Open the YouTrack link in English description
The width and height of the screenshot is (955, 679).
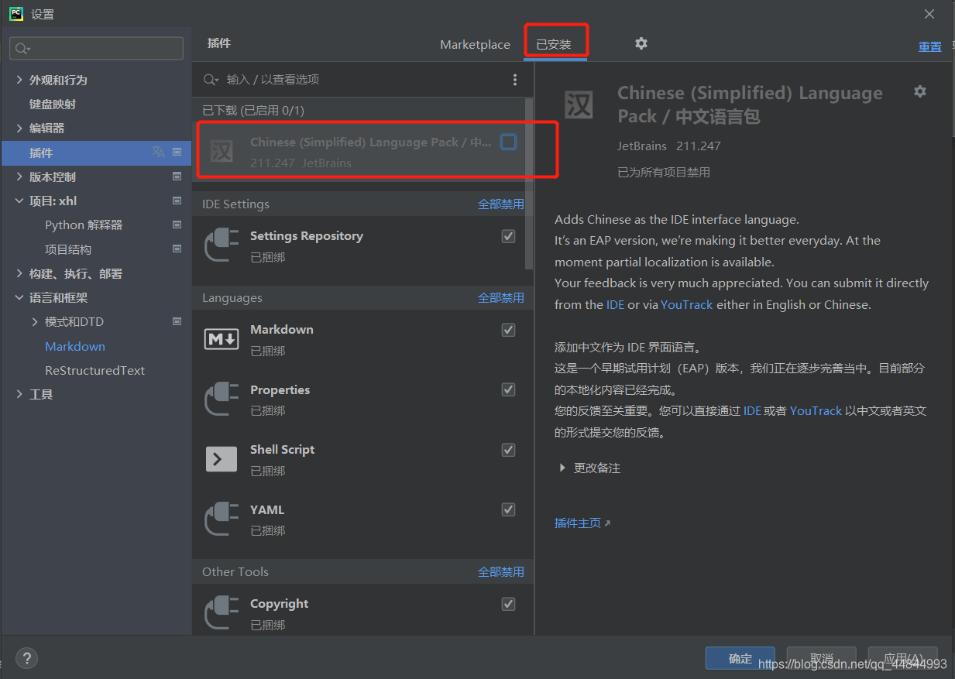[686, 304]
